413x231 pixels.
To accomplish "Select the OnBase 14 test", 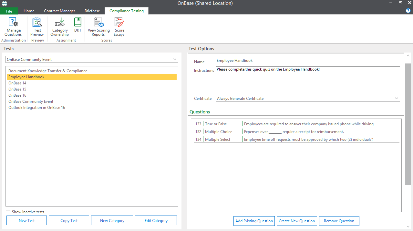I will click(x=92, y=83).
